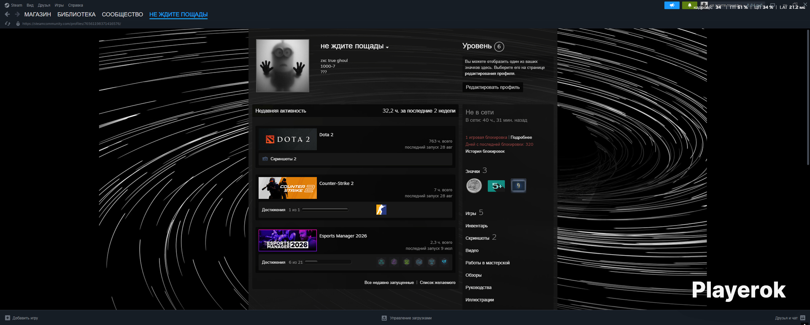This screenshot has height=325, width=810.
Task: Open the handshake achievement icon
Action: click(x=444, y=262)
